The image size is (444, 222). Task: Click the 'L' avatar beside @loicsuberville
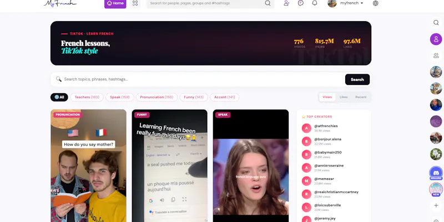point(306,207)
